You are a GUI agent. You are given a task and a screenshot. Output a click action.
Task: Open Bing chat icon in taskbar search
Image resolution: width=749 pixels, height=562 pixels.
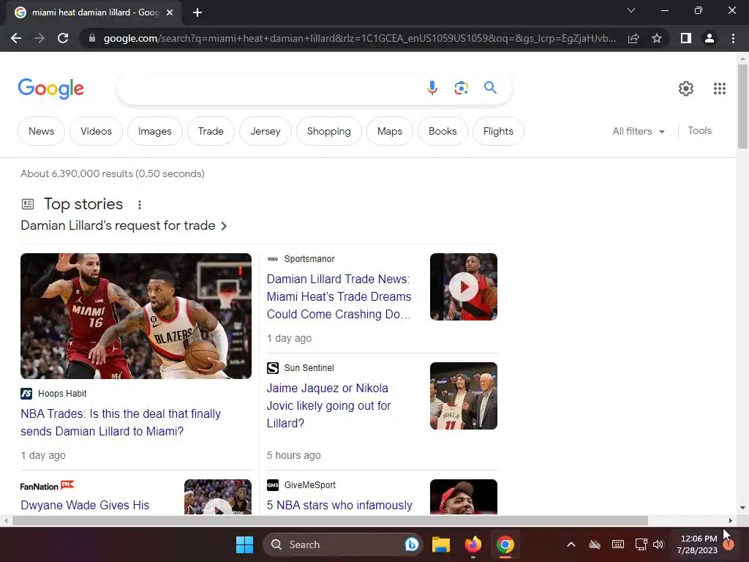[411, 544]
